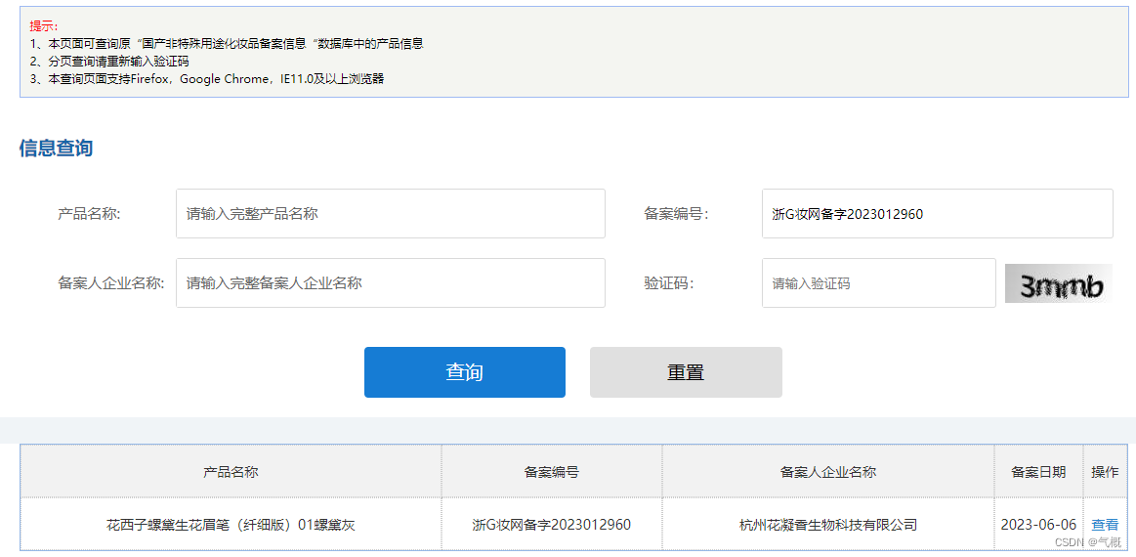The image size is (1136, 557).
Task: Click the 验证码 input field
Action: pyautogui.click(x=879, y=282)
